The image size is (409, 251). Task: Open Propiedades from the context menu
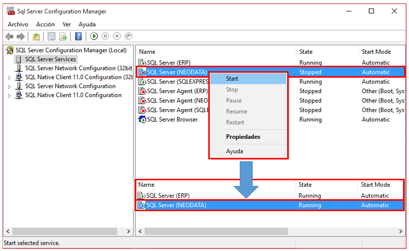coord(243,137)
